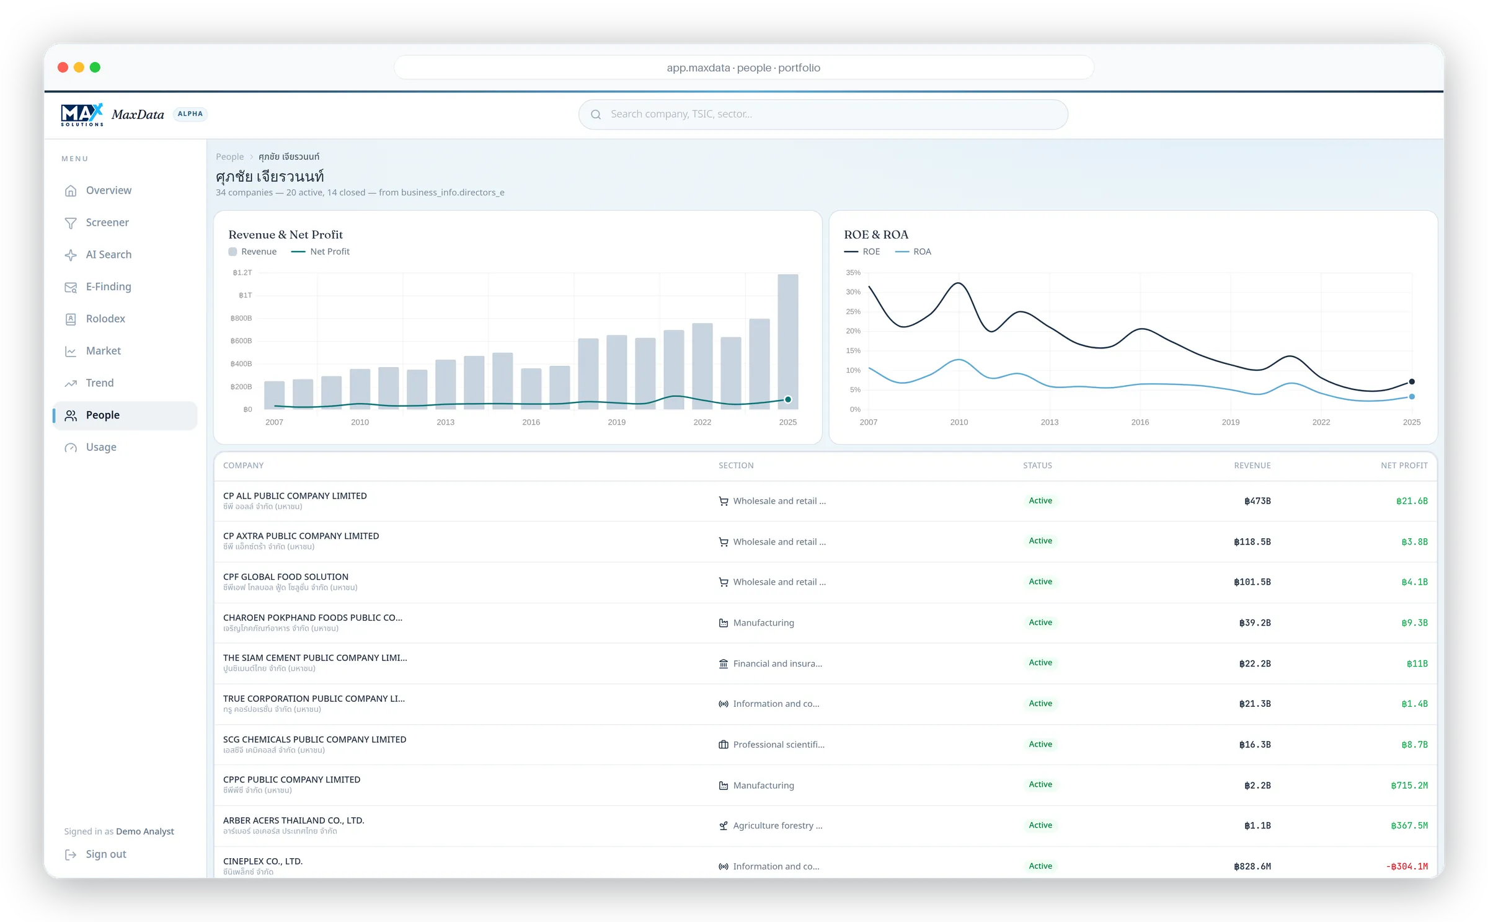Click the company search field

[823, 115]
